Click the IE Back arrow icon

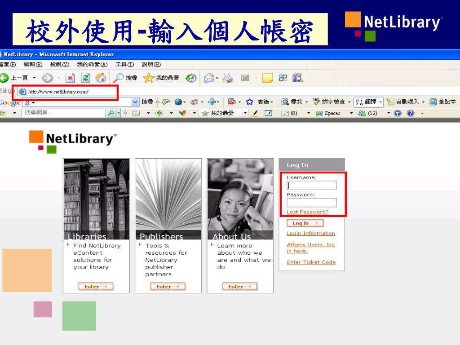[4, 78]
